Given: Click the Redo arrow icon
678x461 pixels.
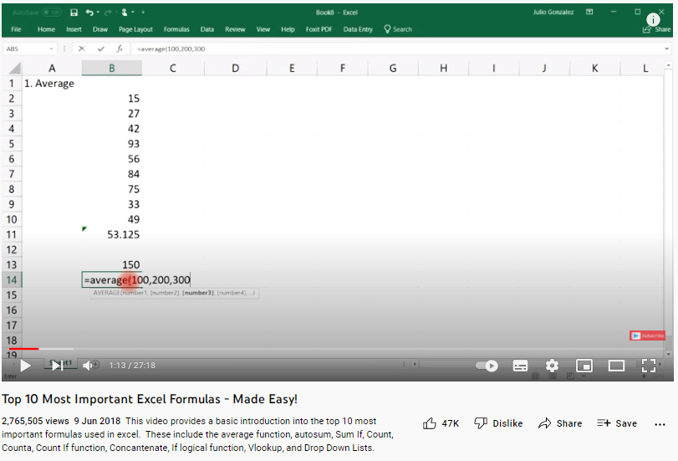Looking at the screenshot, I should [108, 13].
